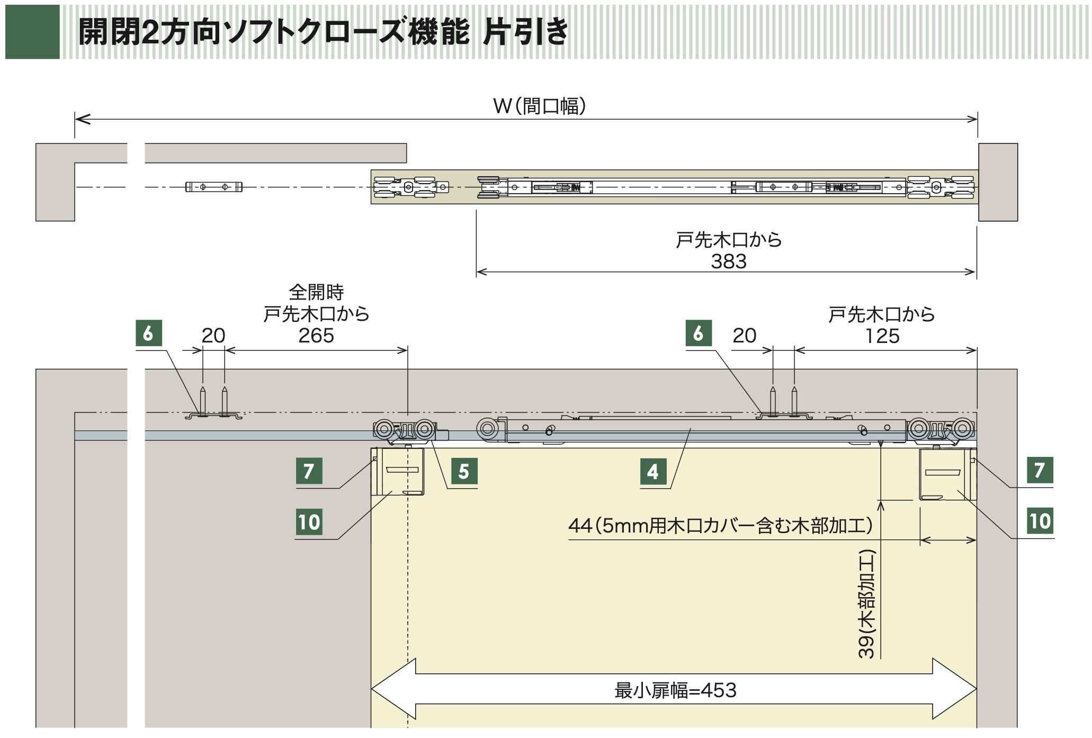Click callout badge 5

pos(464,471)
